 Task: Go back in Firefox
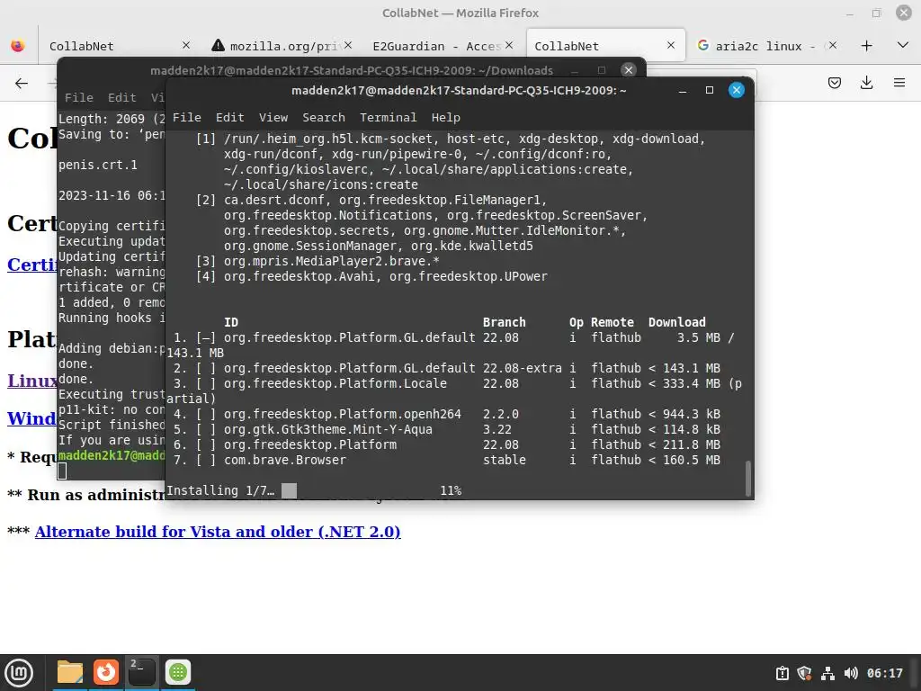[x=22, y=83]
